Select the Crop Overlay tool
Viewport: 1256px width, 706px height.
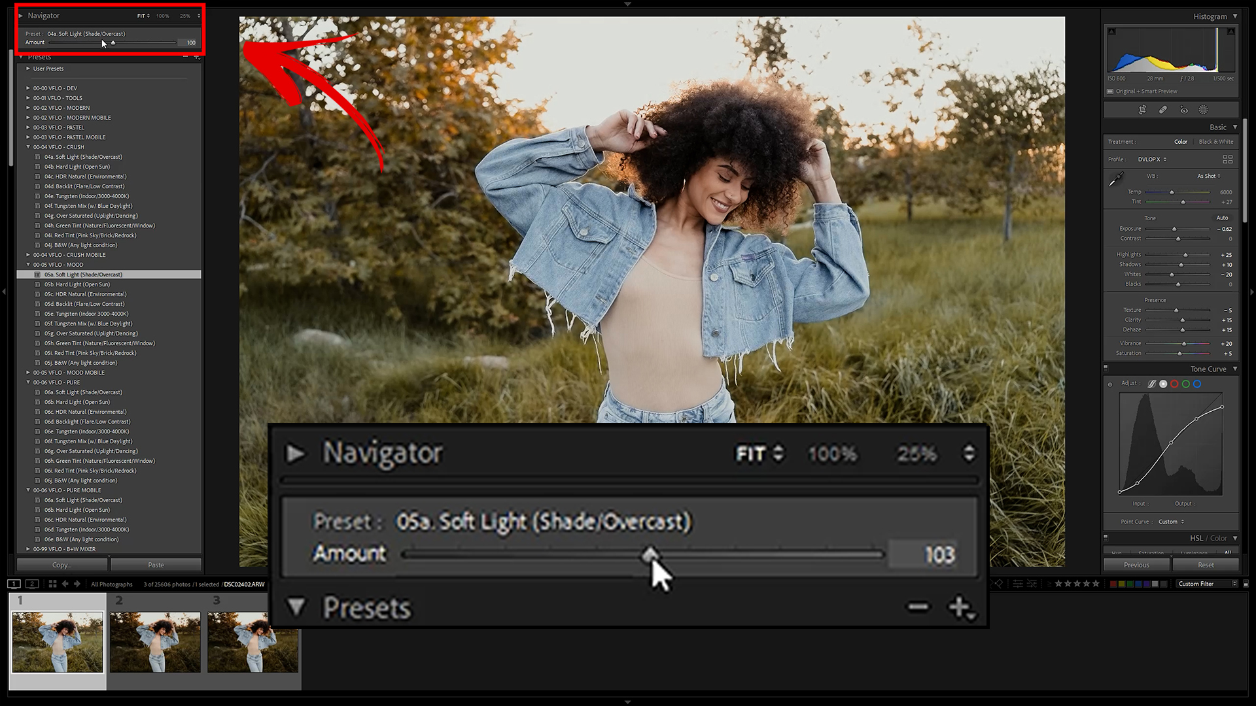pyautogui.click(x=1143, y=109)
